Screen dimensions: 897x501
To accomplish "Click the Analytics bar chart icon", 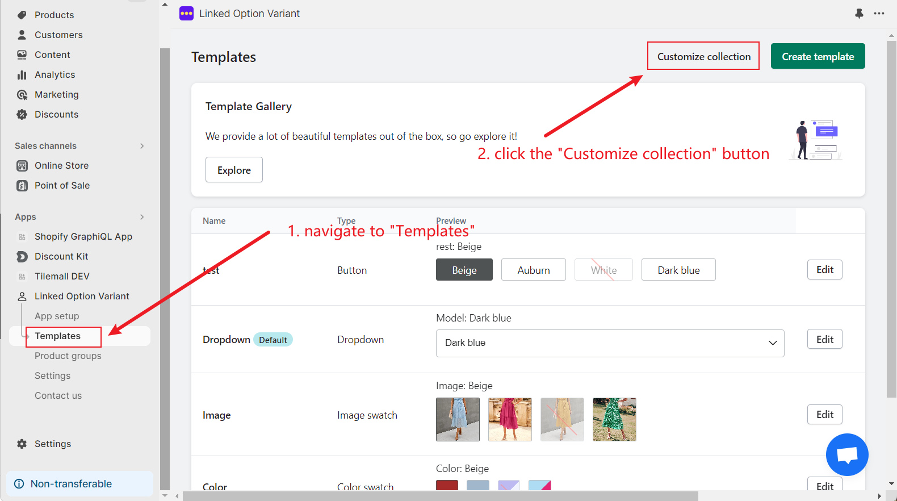I will click(x=22, y=75).
